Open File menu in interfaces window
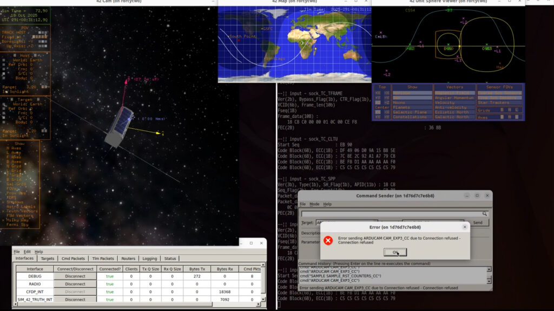This screenshot has width=554, height=311. tap(17, 252)
